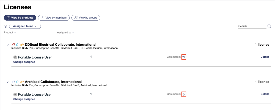Screen dimensions: 275x110
Task: Click the Portable License User avatar under DDScad
Action: 15,57
